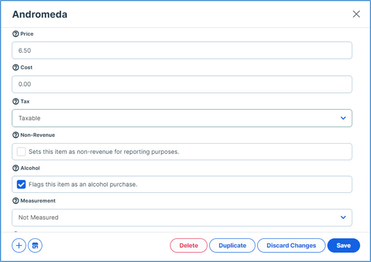Viewport: 371px width, 262px height.
Task: Click the Andromeda title heading
Action: click(x=40, y=15)
